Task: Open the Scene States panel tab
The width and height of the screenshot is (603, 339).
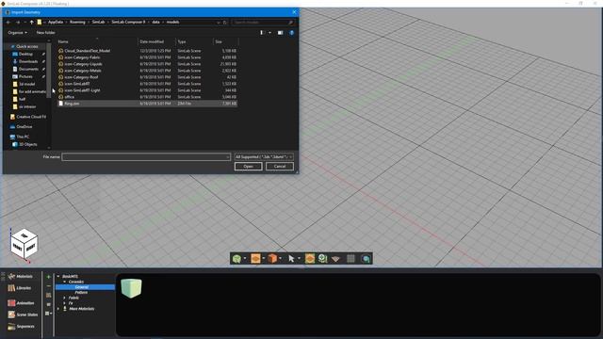Action: [x=23, y=315]
